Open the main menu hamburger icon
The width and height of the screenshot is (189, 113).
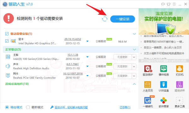click(174, 4)
